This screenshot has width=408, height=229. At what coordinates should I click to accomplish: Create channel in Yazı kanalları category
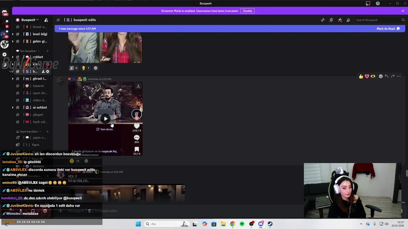pos(47,51)
